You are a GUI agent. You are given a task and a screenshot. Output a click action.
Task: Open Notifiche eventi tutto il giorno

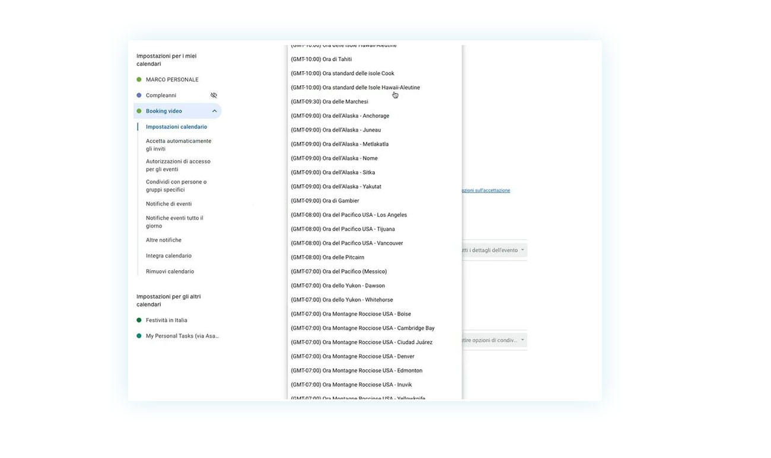tap(174, 222)
